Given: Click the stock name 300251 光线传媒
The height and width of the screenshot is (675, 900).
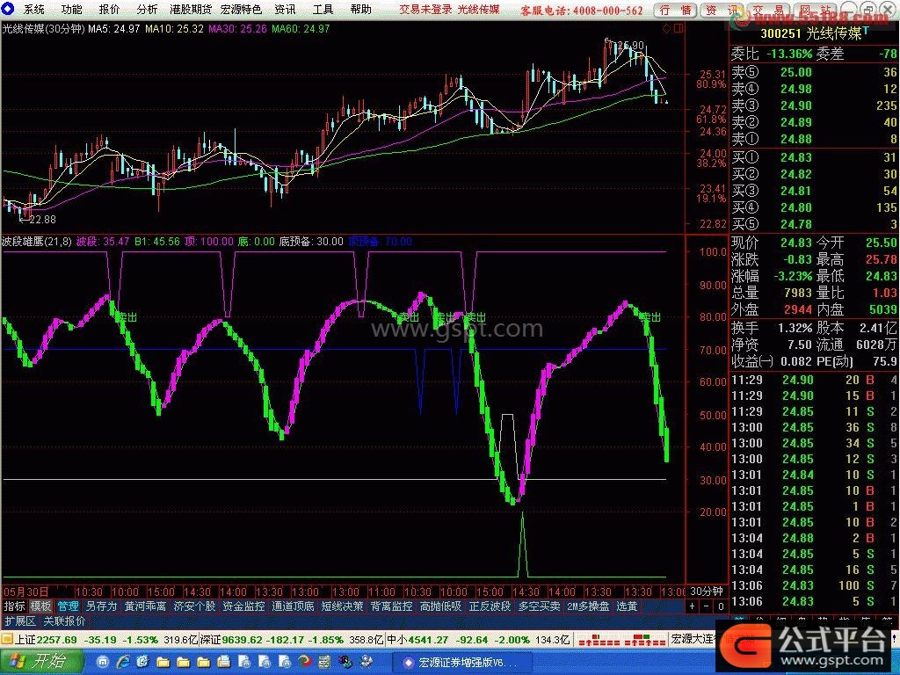Looking at the screenshot, I should coord(810,33).
